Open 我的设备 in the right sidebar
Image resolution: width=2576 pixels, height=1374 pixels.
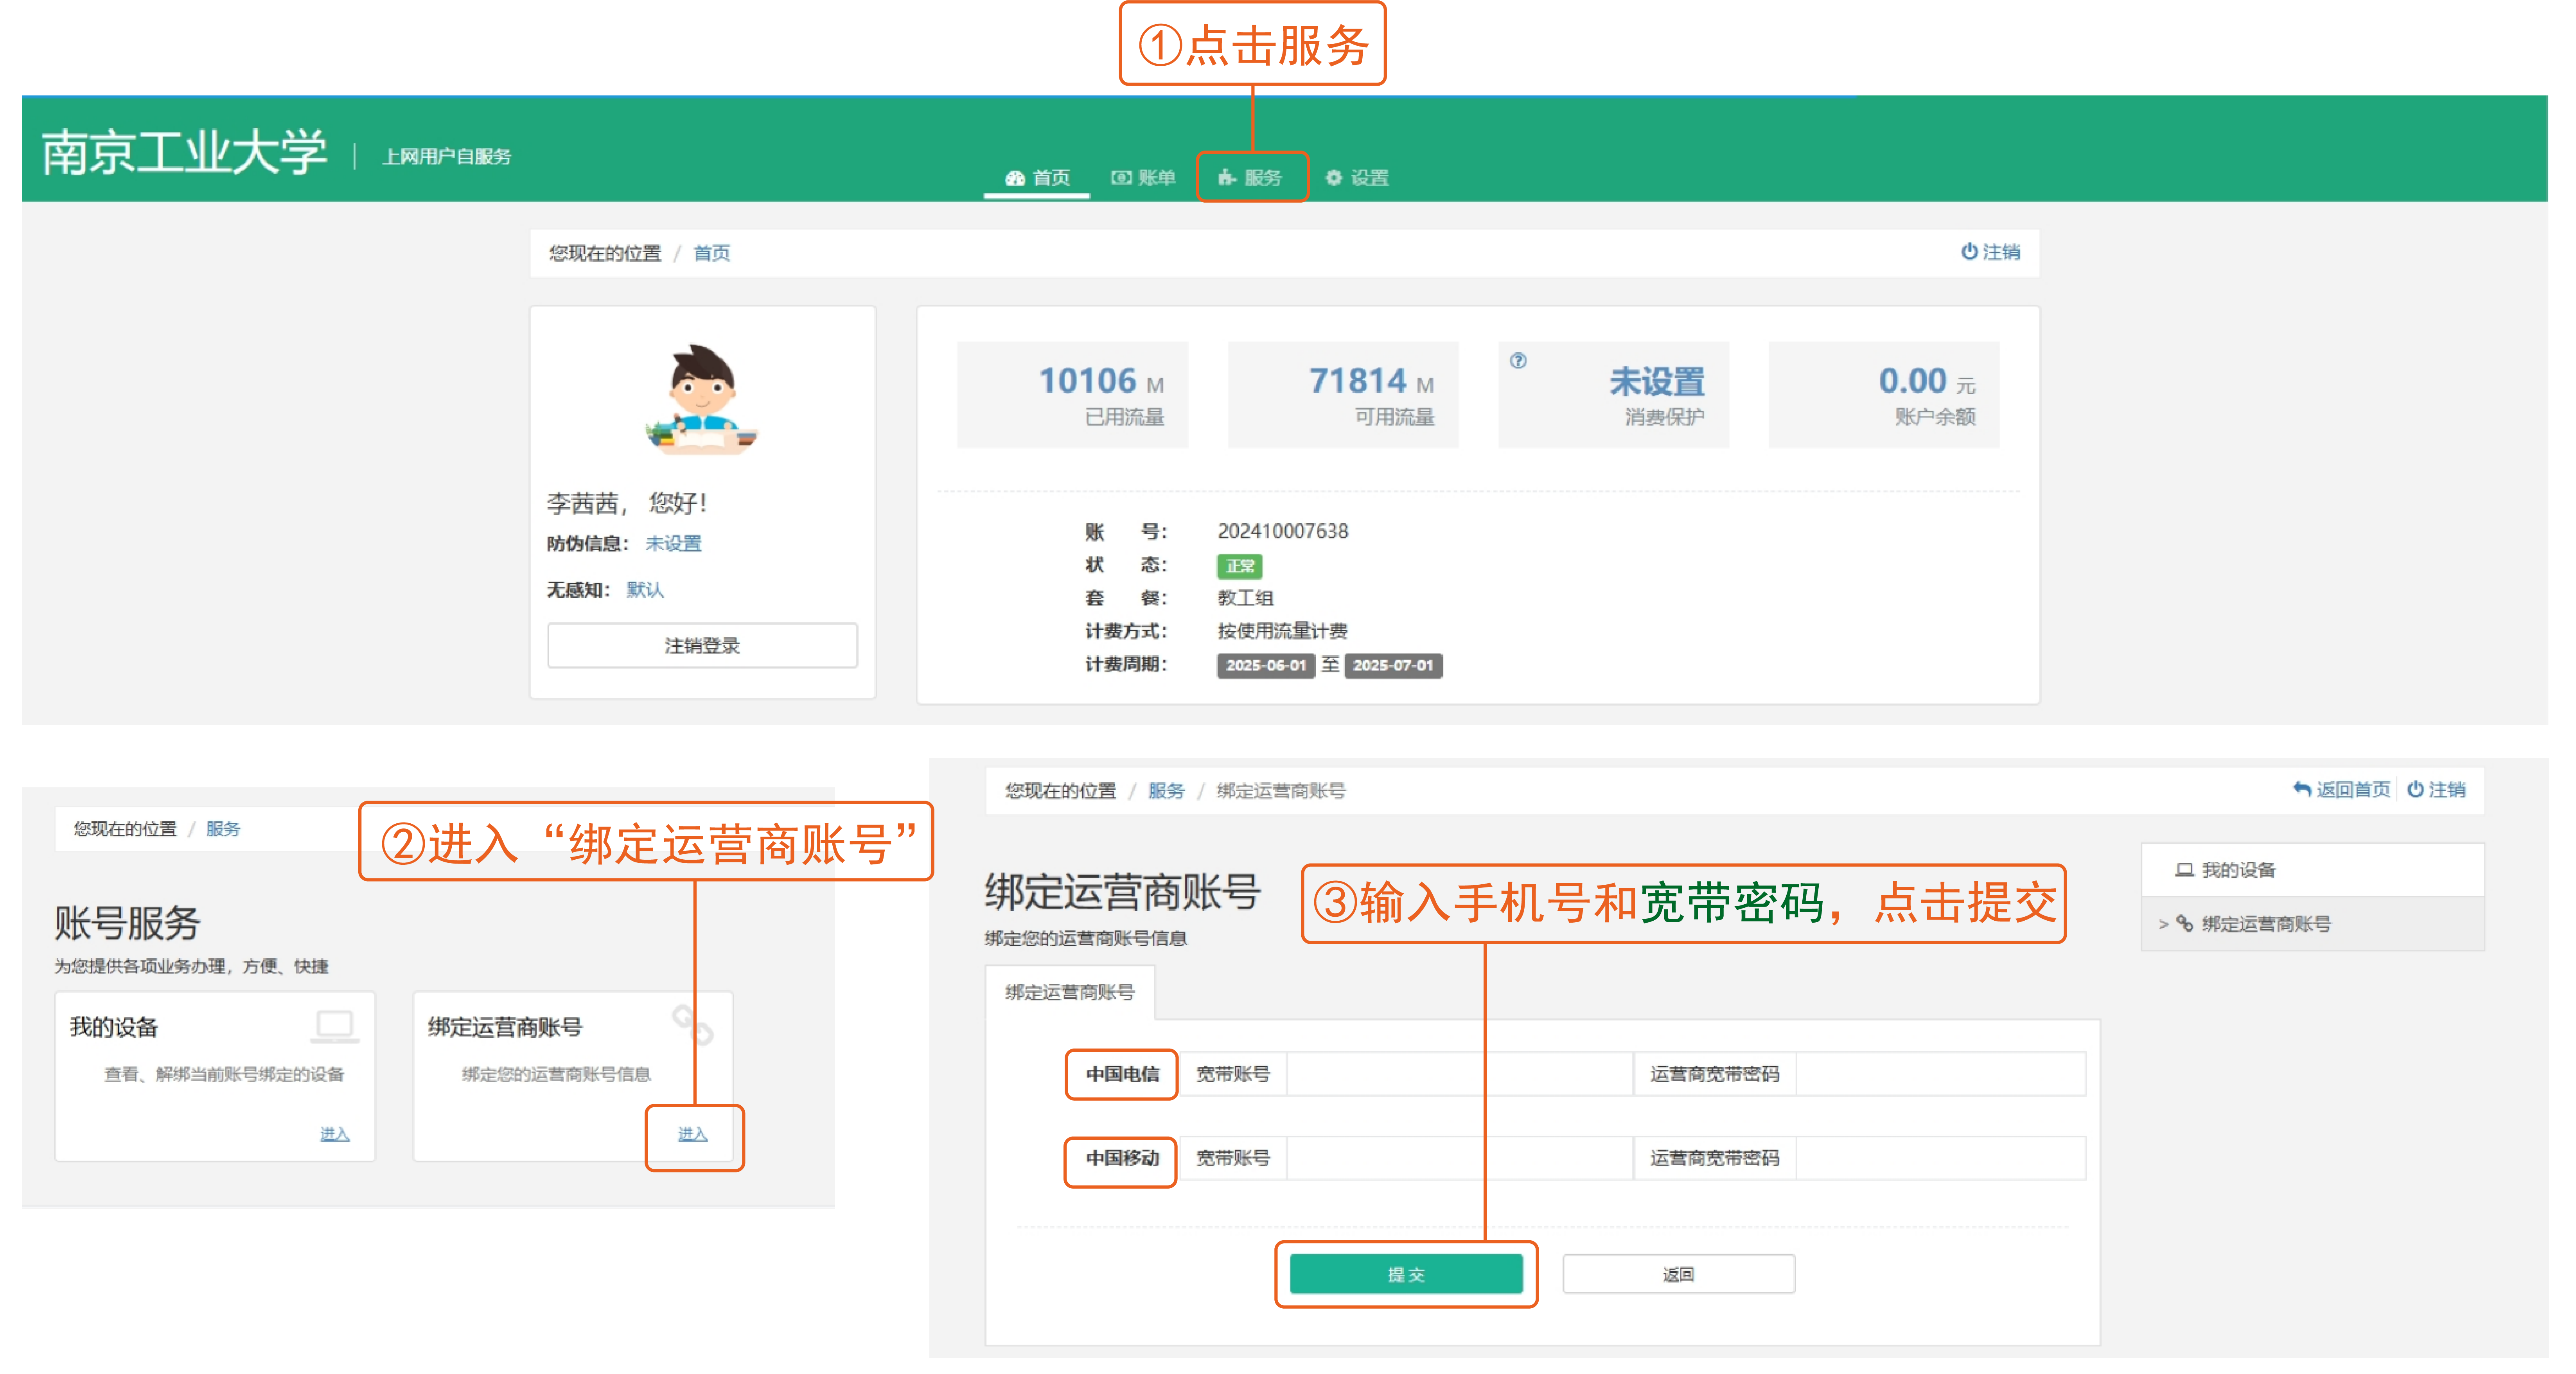click(2312, 870)
